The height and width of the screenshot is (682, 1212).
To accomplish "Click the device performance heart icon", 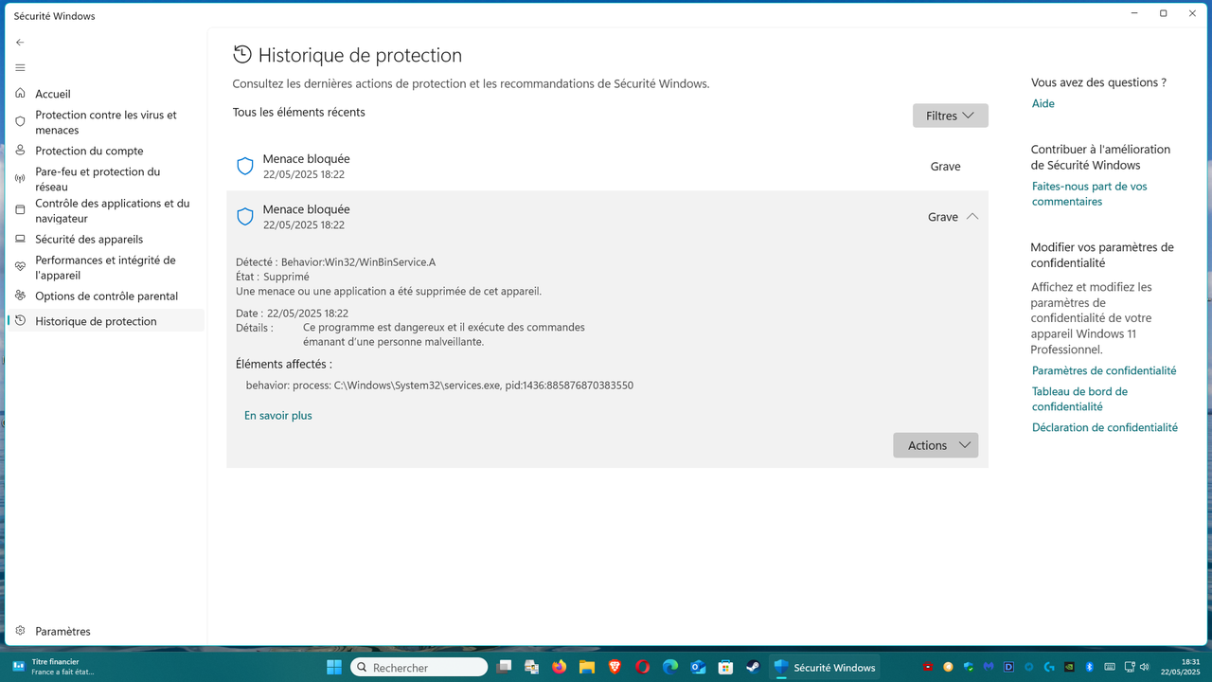I will coord(20,267).
